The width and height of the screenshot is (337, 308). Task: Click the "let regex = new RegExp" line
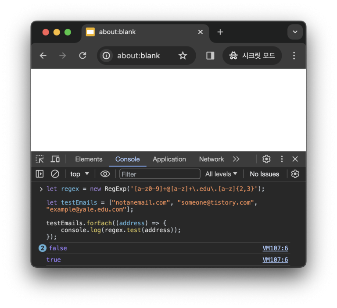[x=156, y=189]
